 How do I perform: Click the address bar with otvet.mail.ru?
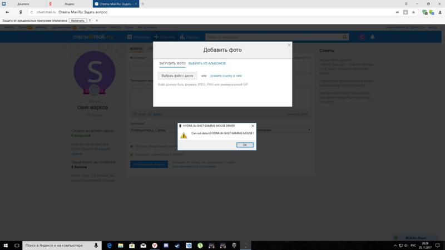[210, 12]
